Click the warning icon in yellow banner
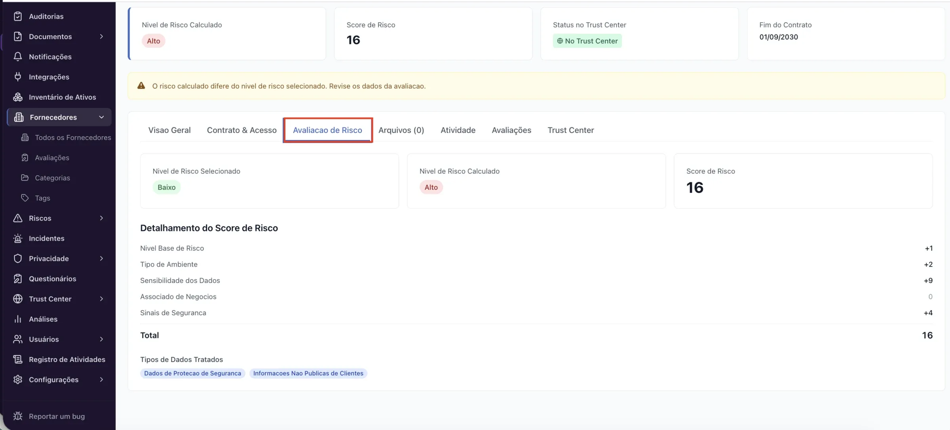Image resolution: width=950 pixels, height=430 pixels. point(141,86)
